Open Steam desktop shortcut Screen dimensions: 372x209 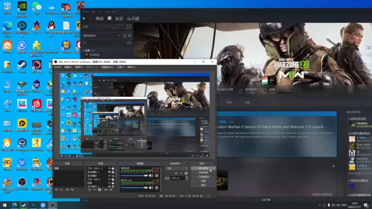[22, 66]
